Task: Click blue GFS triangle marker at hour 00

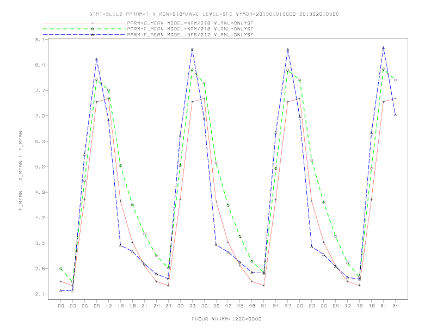Action: point(61,291)
